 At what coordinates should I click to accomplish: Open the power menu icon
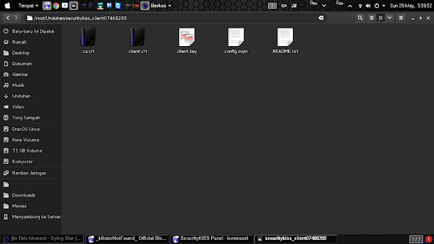[377, 5]
